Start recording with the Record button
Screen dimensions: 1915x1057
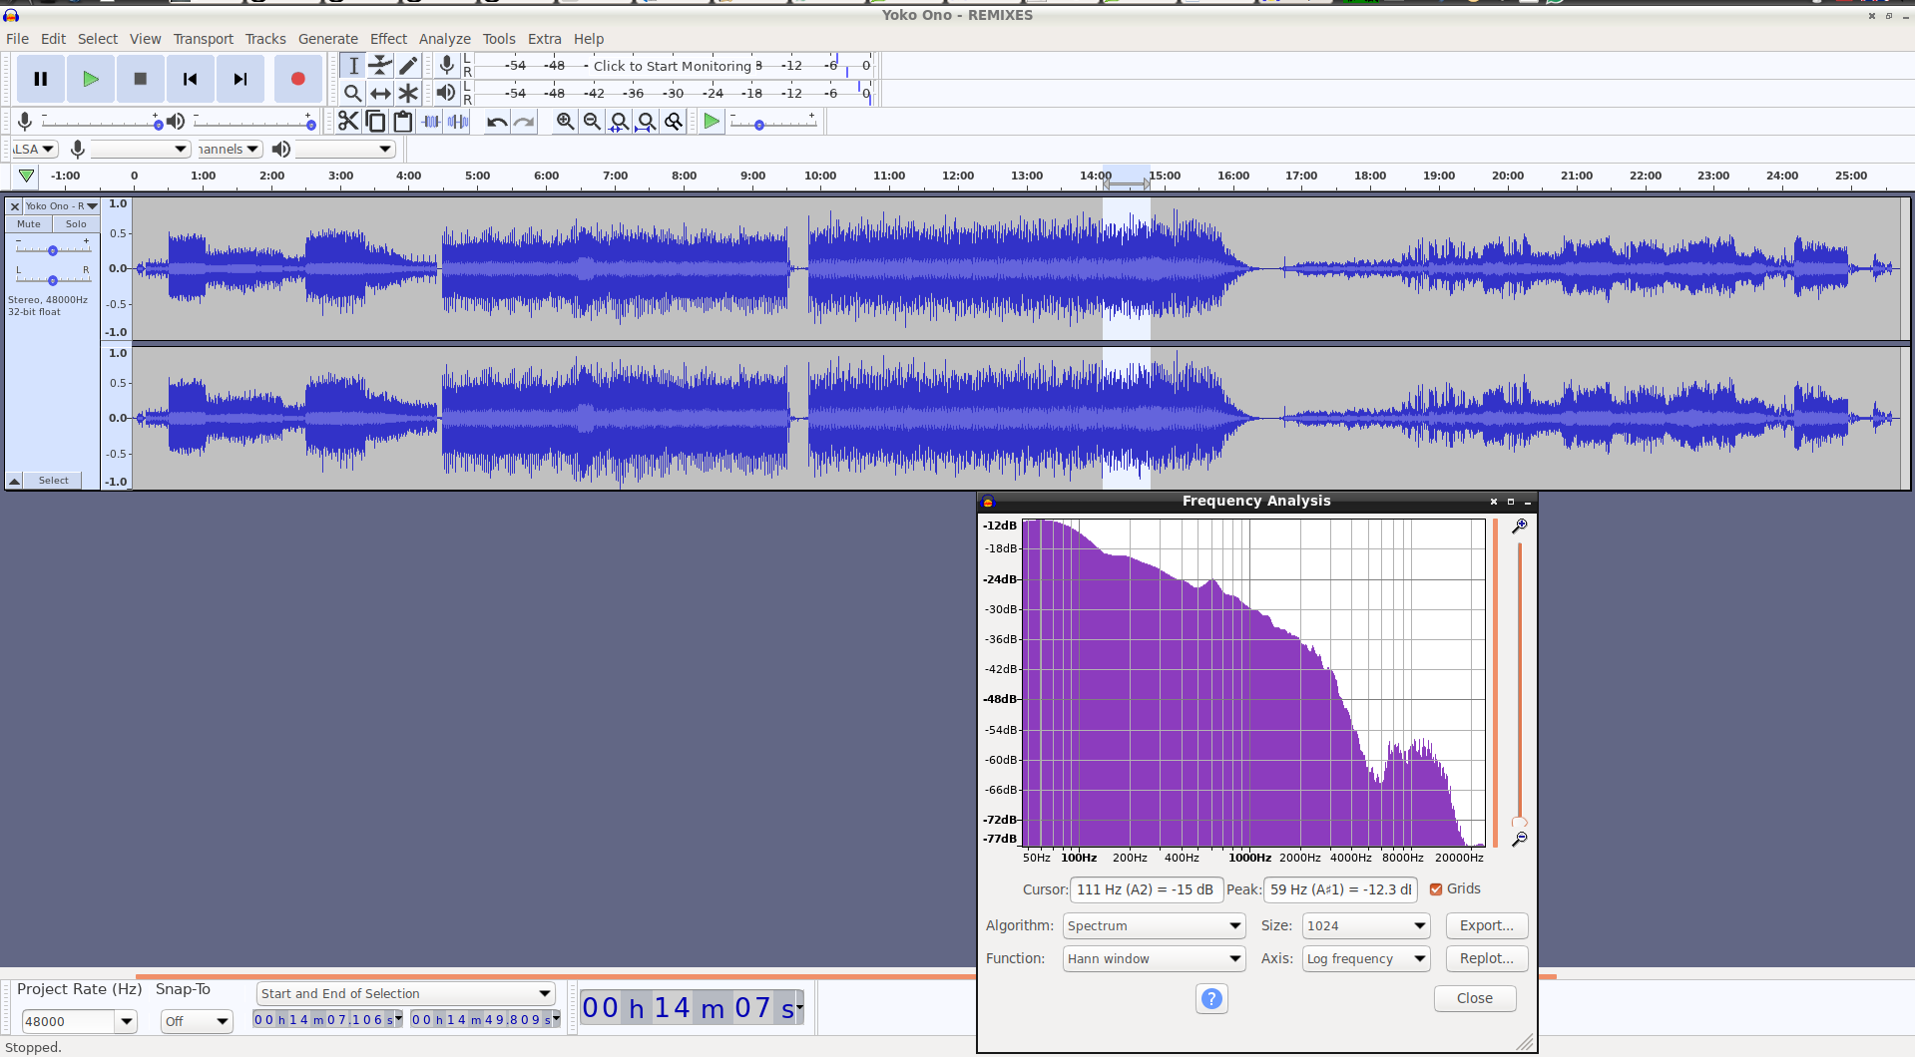pos(297,79)
